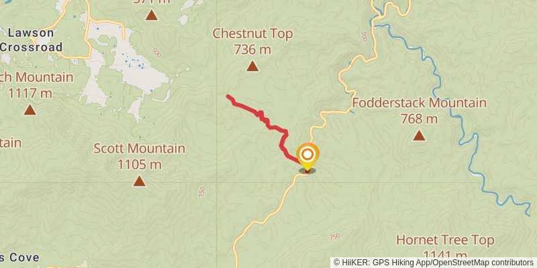Open the HiiKER OpenStreetMap contributors attribution
This screenshot has height=268, width=537.
pyautogui.click(x=434, y=263)
